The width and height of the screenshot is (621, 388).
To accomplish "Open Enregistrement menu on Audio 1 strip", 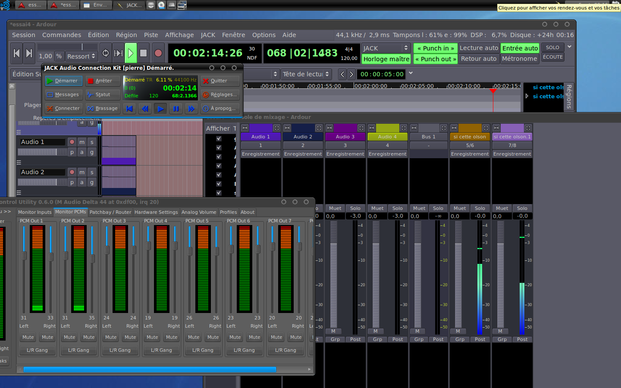I will [261, 154].
